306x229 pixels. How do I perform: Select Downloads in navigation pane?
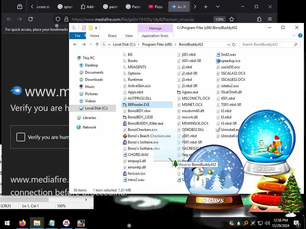[x=94, y=79]
